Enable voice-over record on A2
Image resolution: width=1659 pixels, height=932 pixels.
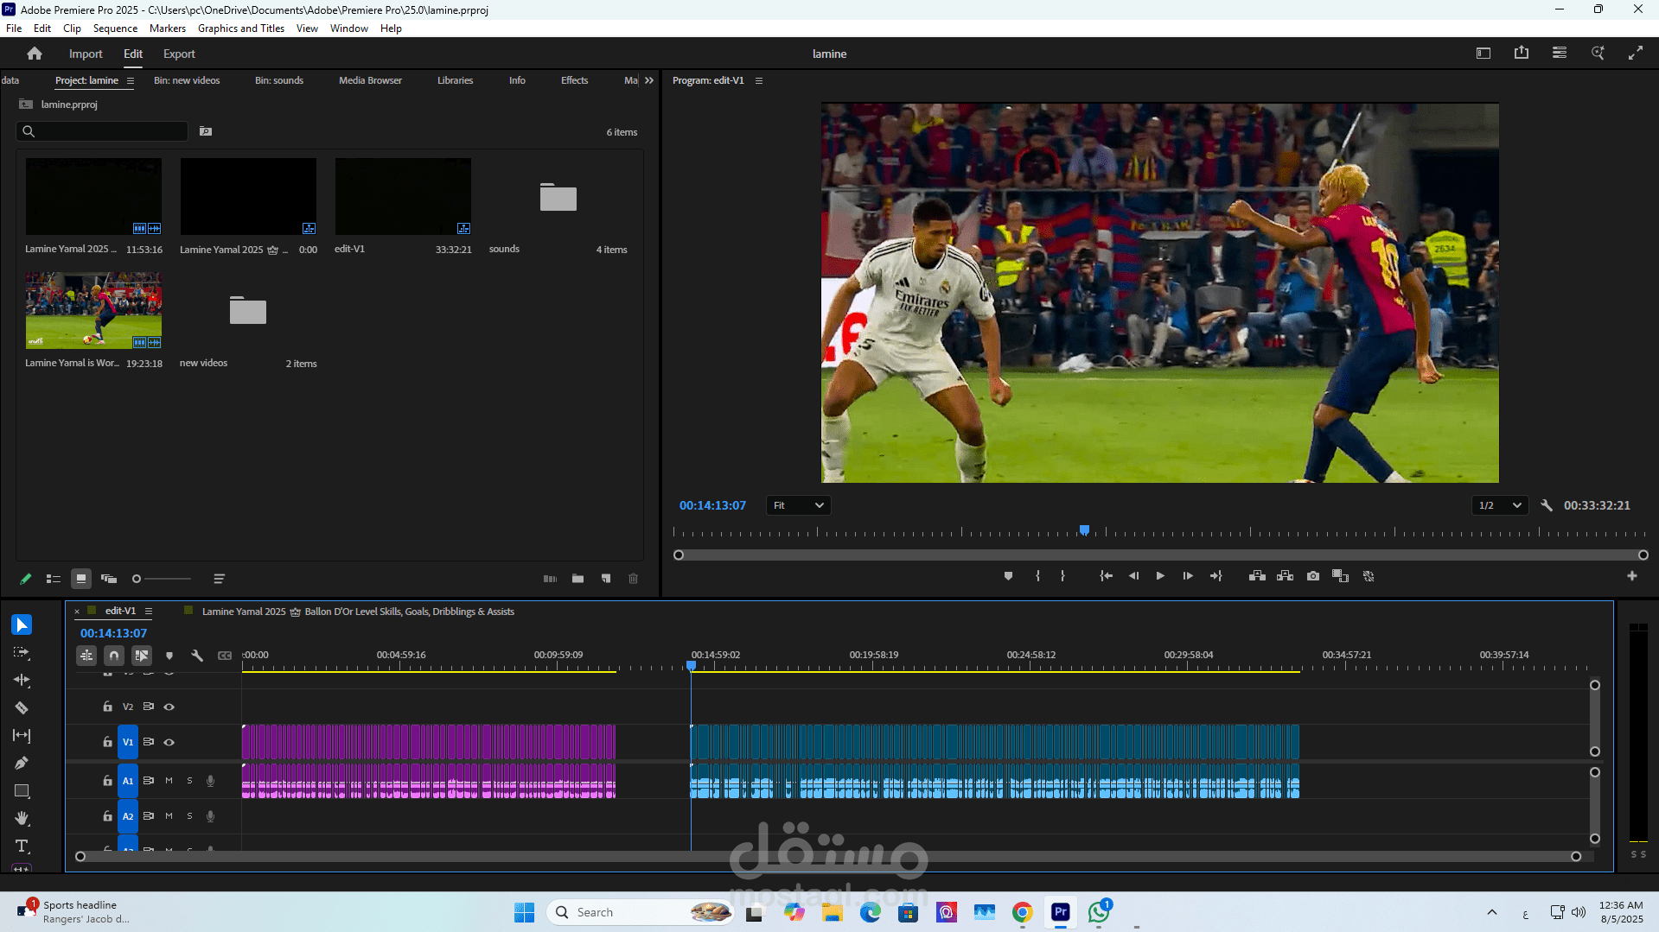pos(210,816)
